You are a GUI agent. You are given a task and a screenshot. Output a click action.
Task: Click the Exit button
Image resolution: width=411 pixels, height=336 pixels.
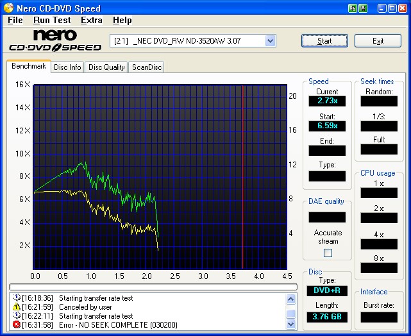click(378, 41)
